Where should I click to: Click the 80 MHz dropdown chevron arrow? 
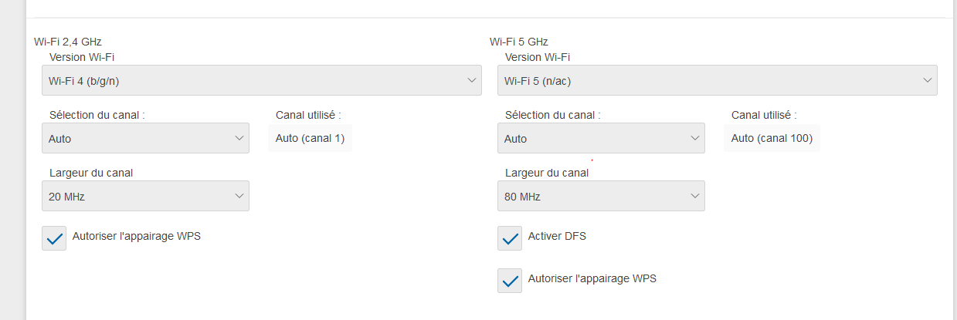pos(694,197)
